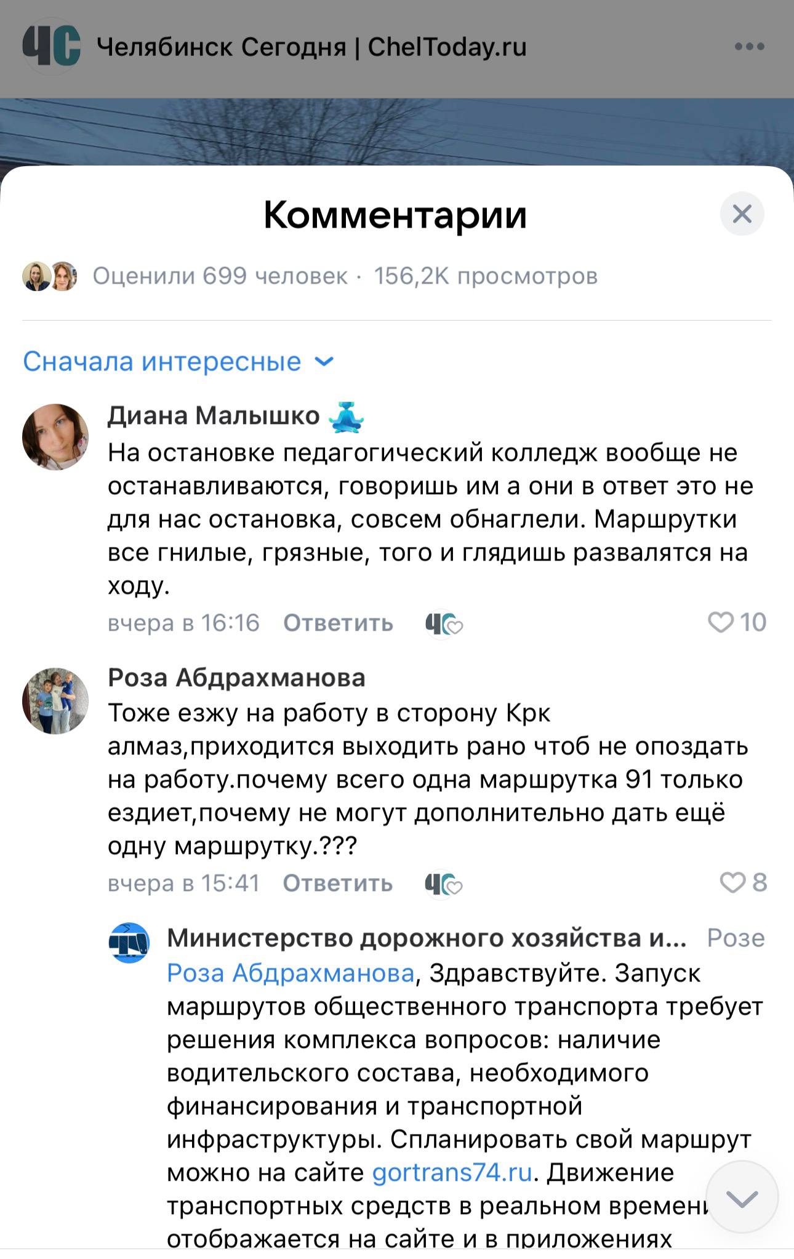Tap the community-liked badge under Роза's comment
Screen dimensions: 794x1259
pos(443,884)
